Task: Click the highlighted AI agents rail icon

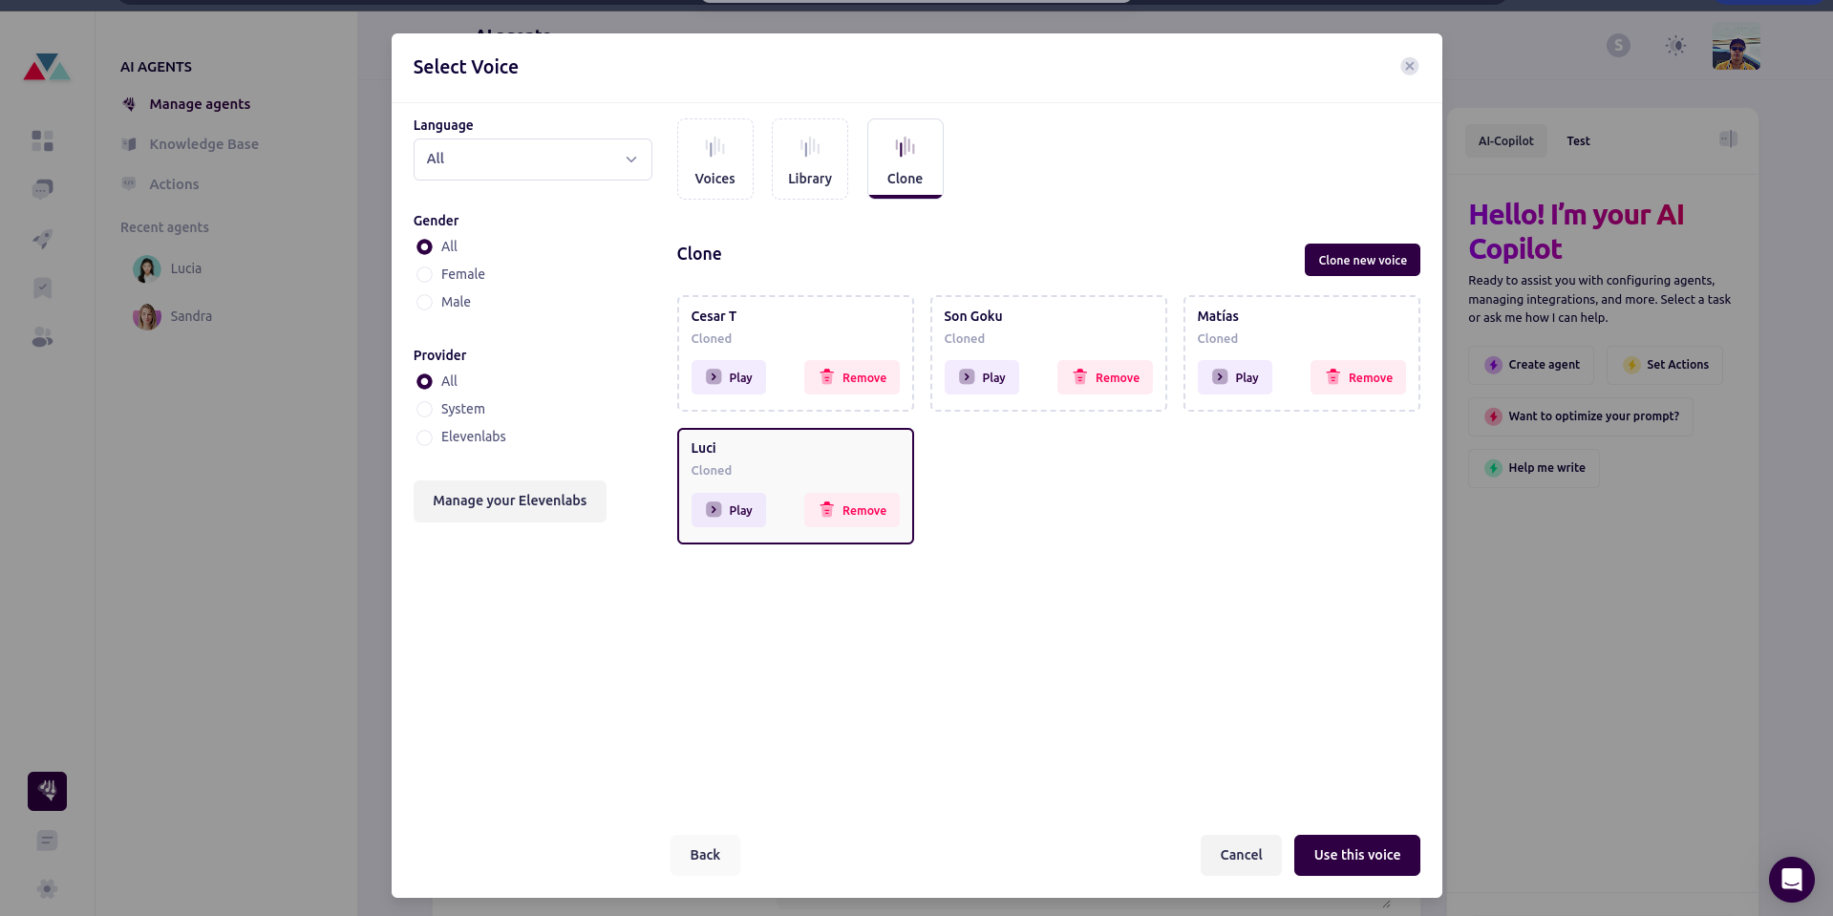Action: (x=47, y=791)
